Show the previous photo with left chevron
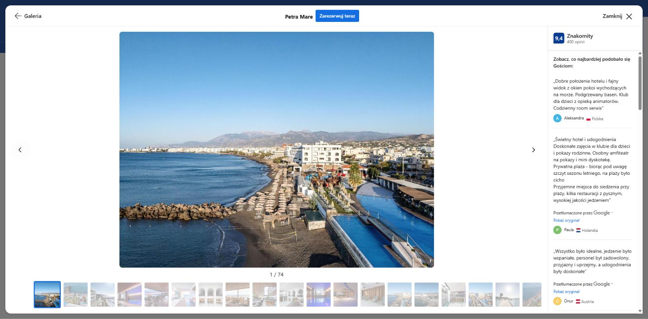Image resolution: width=648 pixels, height=319 pixels. 20,150
